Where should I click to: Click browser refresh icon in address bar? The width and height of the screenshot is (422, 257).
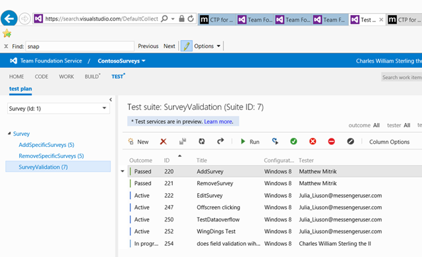pyautogui.click(x=191, y=18)
